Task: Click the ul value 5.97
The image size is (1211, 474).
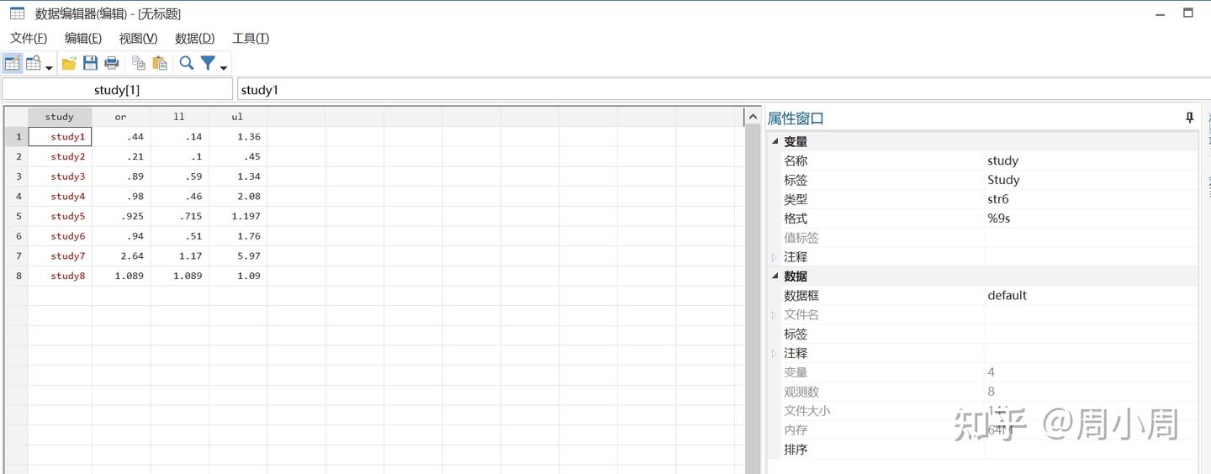Action: click(x=238, y=255)
